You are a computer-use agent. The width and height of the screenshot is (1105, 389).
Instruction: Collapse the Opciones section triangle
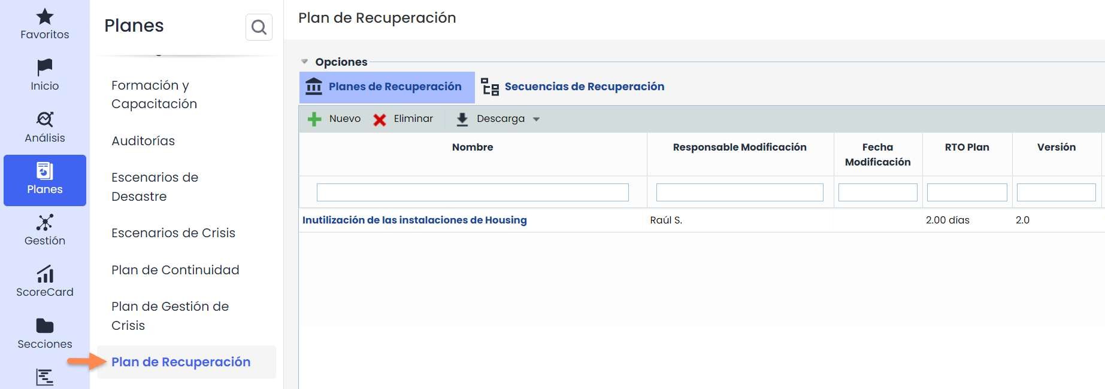(x=304, y=62)
